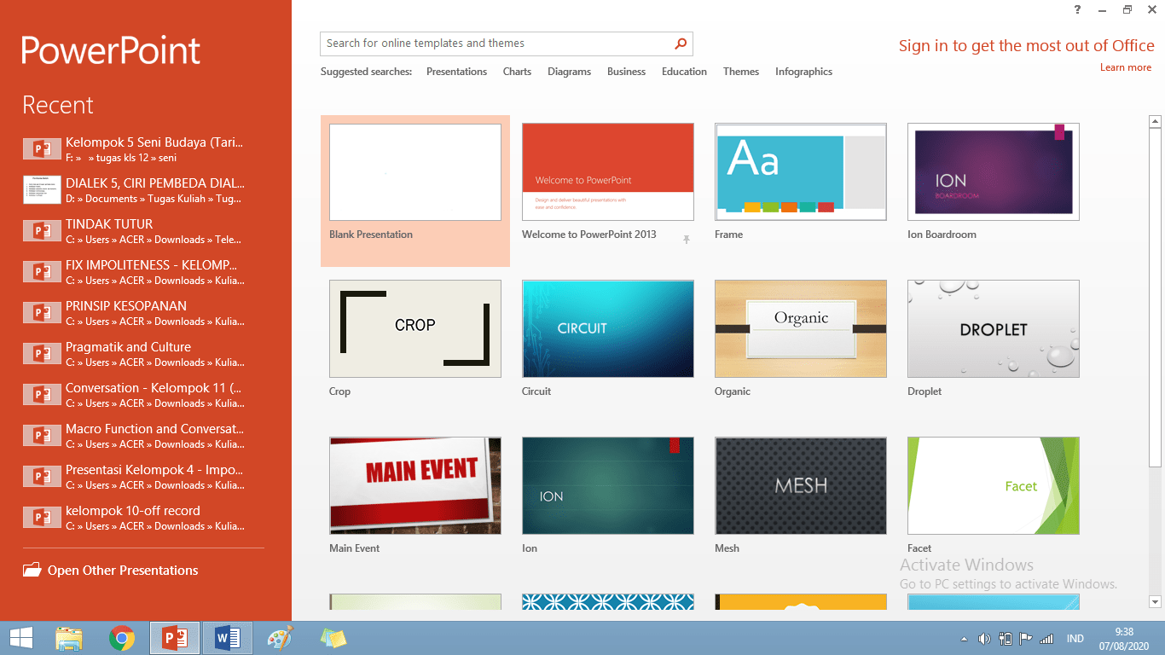The height and width of the screenshot is (655, 1165).
Task: Click the slide preview icon for DIALEK 5
Action: [42, 189]
